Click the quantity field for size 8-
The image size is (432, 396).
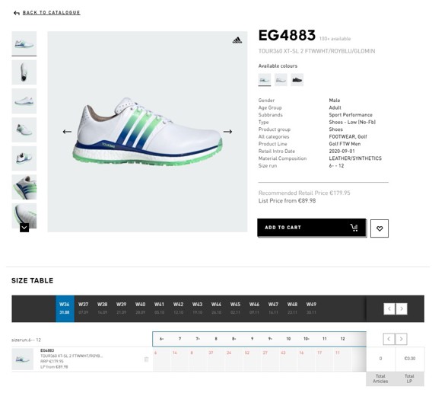pos(234,359)
